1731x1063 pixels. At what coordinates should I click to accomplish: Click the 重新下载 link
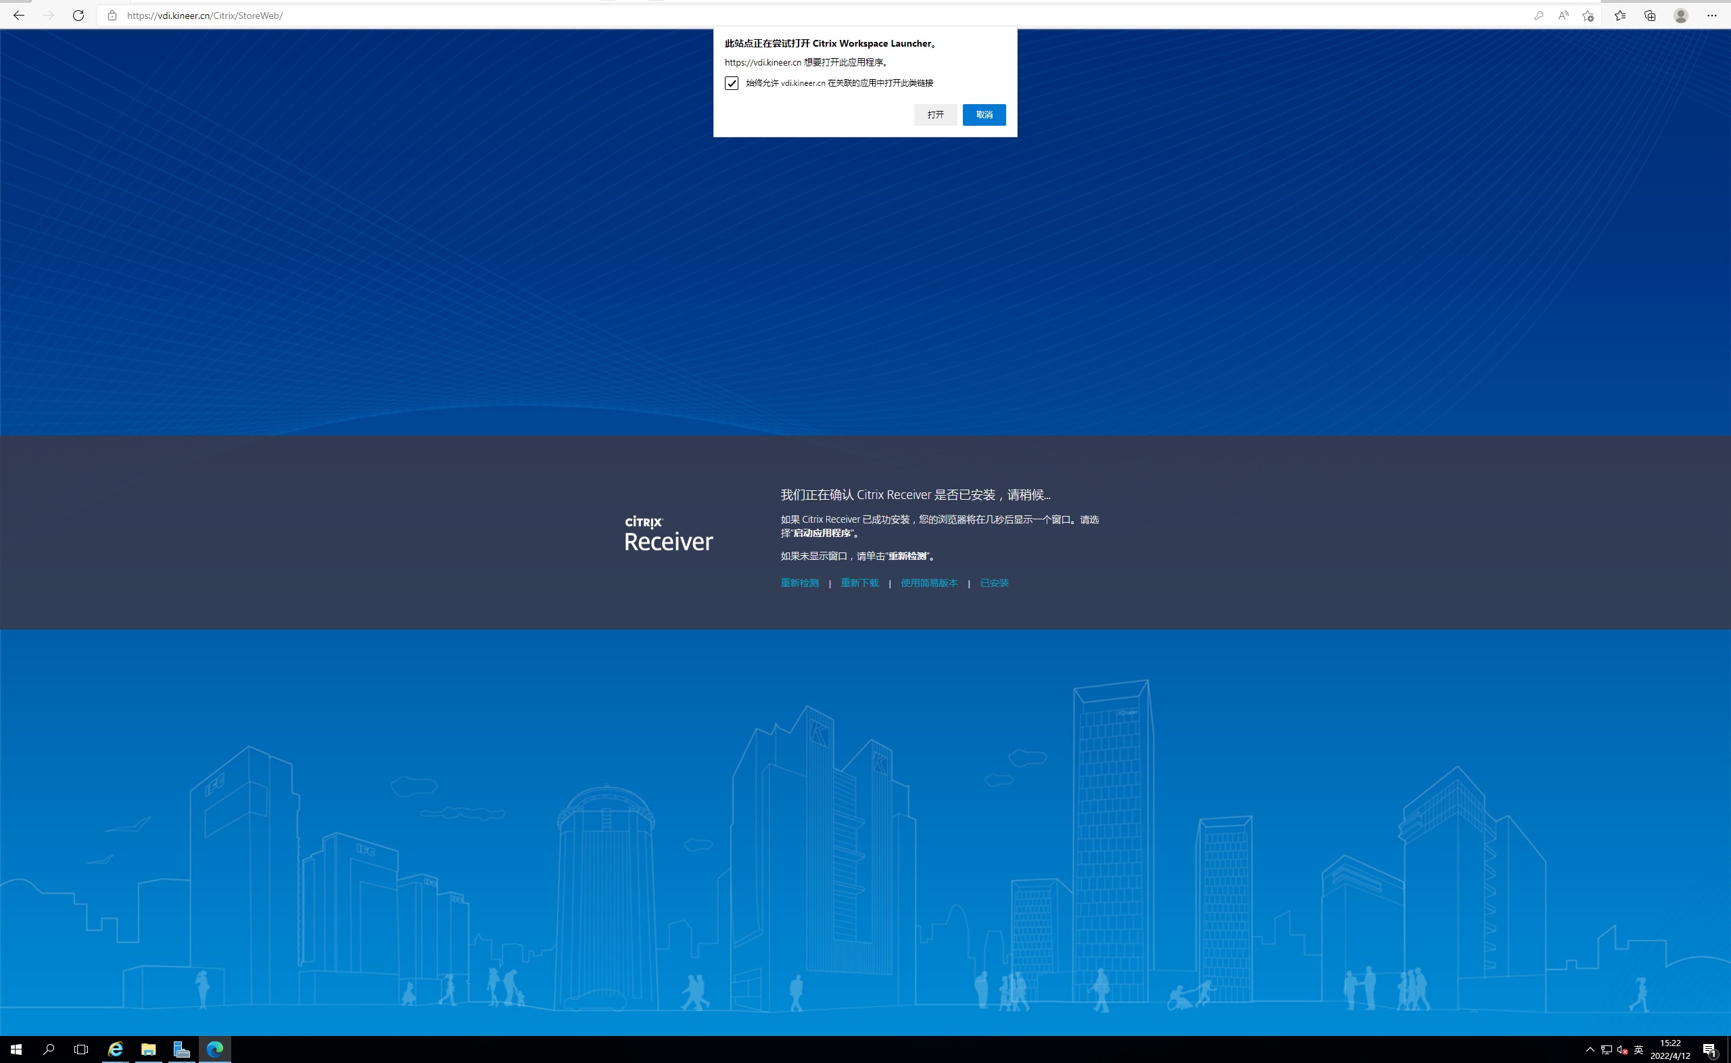pos(859,583)
